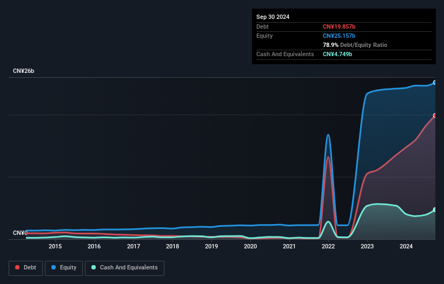The height and width of the screenshot is (284, 444).
Task: Click the Debt label in tooltip
Action: [x=262, y=26]
